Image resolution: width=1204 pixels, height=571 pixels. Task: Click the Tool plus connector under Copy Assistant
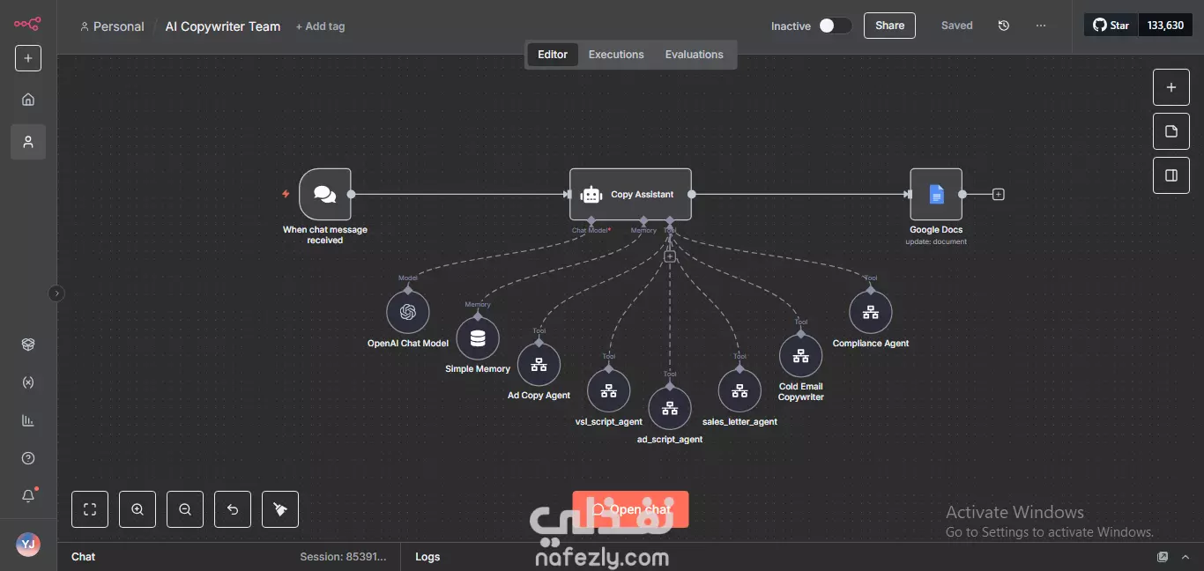(x=670, y=256)
